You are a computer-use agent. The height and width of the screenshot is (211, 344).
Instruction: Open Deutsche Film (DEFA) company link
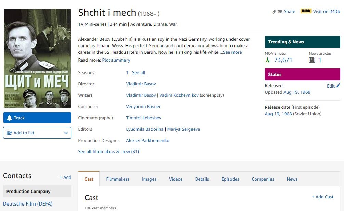pyautogui.click(x=28, y=204)
